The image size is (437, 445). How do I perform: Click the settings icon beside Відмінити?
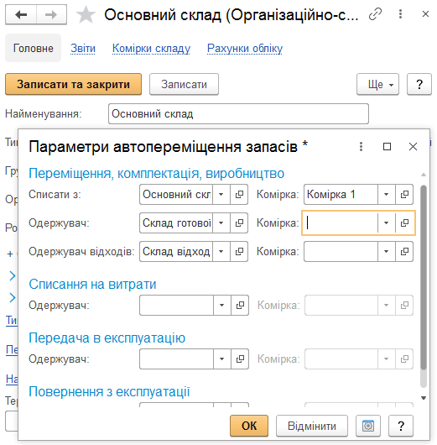coord(368,426)
